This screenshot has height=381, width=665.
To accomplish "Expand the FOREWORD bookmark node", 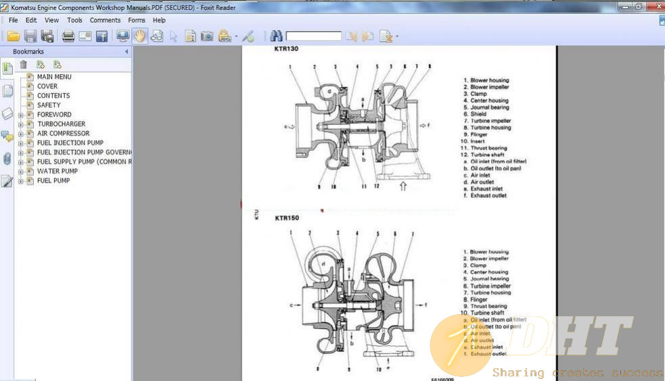I will (20, 115).
